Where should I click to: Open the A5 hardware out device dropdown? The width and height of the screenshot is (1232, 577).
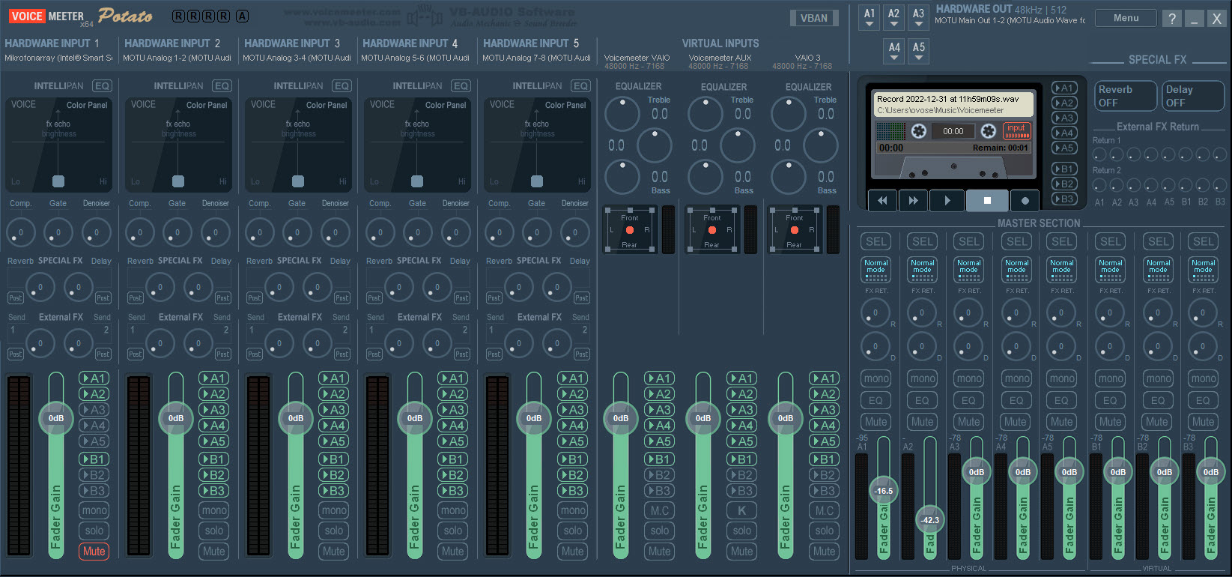[918, 52]
